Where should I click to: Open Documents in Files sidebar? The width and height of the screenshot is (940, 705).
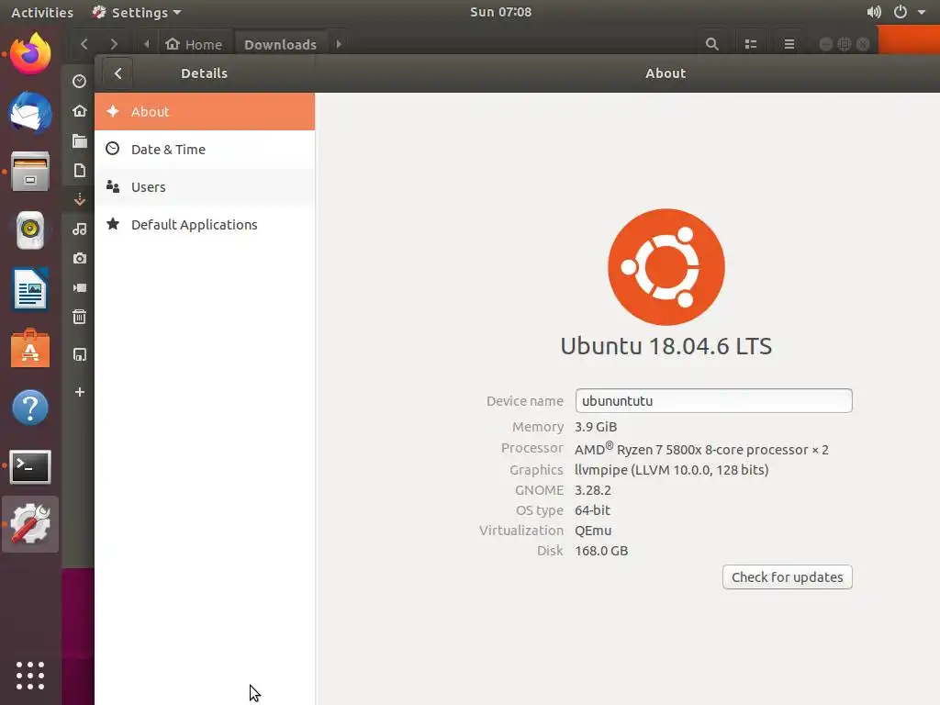pyautogui.click(x=79, y=170)
